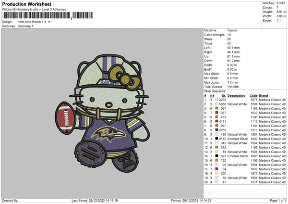Select the 'Wilcom EmbroideryStudio – Level 3 Advanced' line
Image resolution: width=288 pixels, height=204 pixels.
(x=34, y=10)
